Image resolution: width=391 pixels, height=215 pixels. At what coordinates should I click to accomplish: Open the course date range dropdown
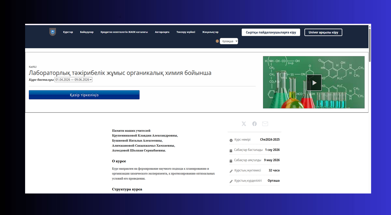tap(74, 79)
